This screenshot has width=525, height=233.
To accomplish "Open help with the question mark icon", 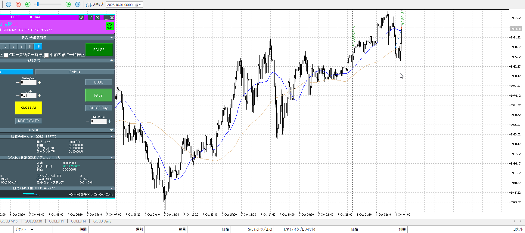I will pyautogui.click(x=91, y=17).
